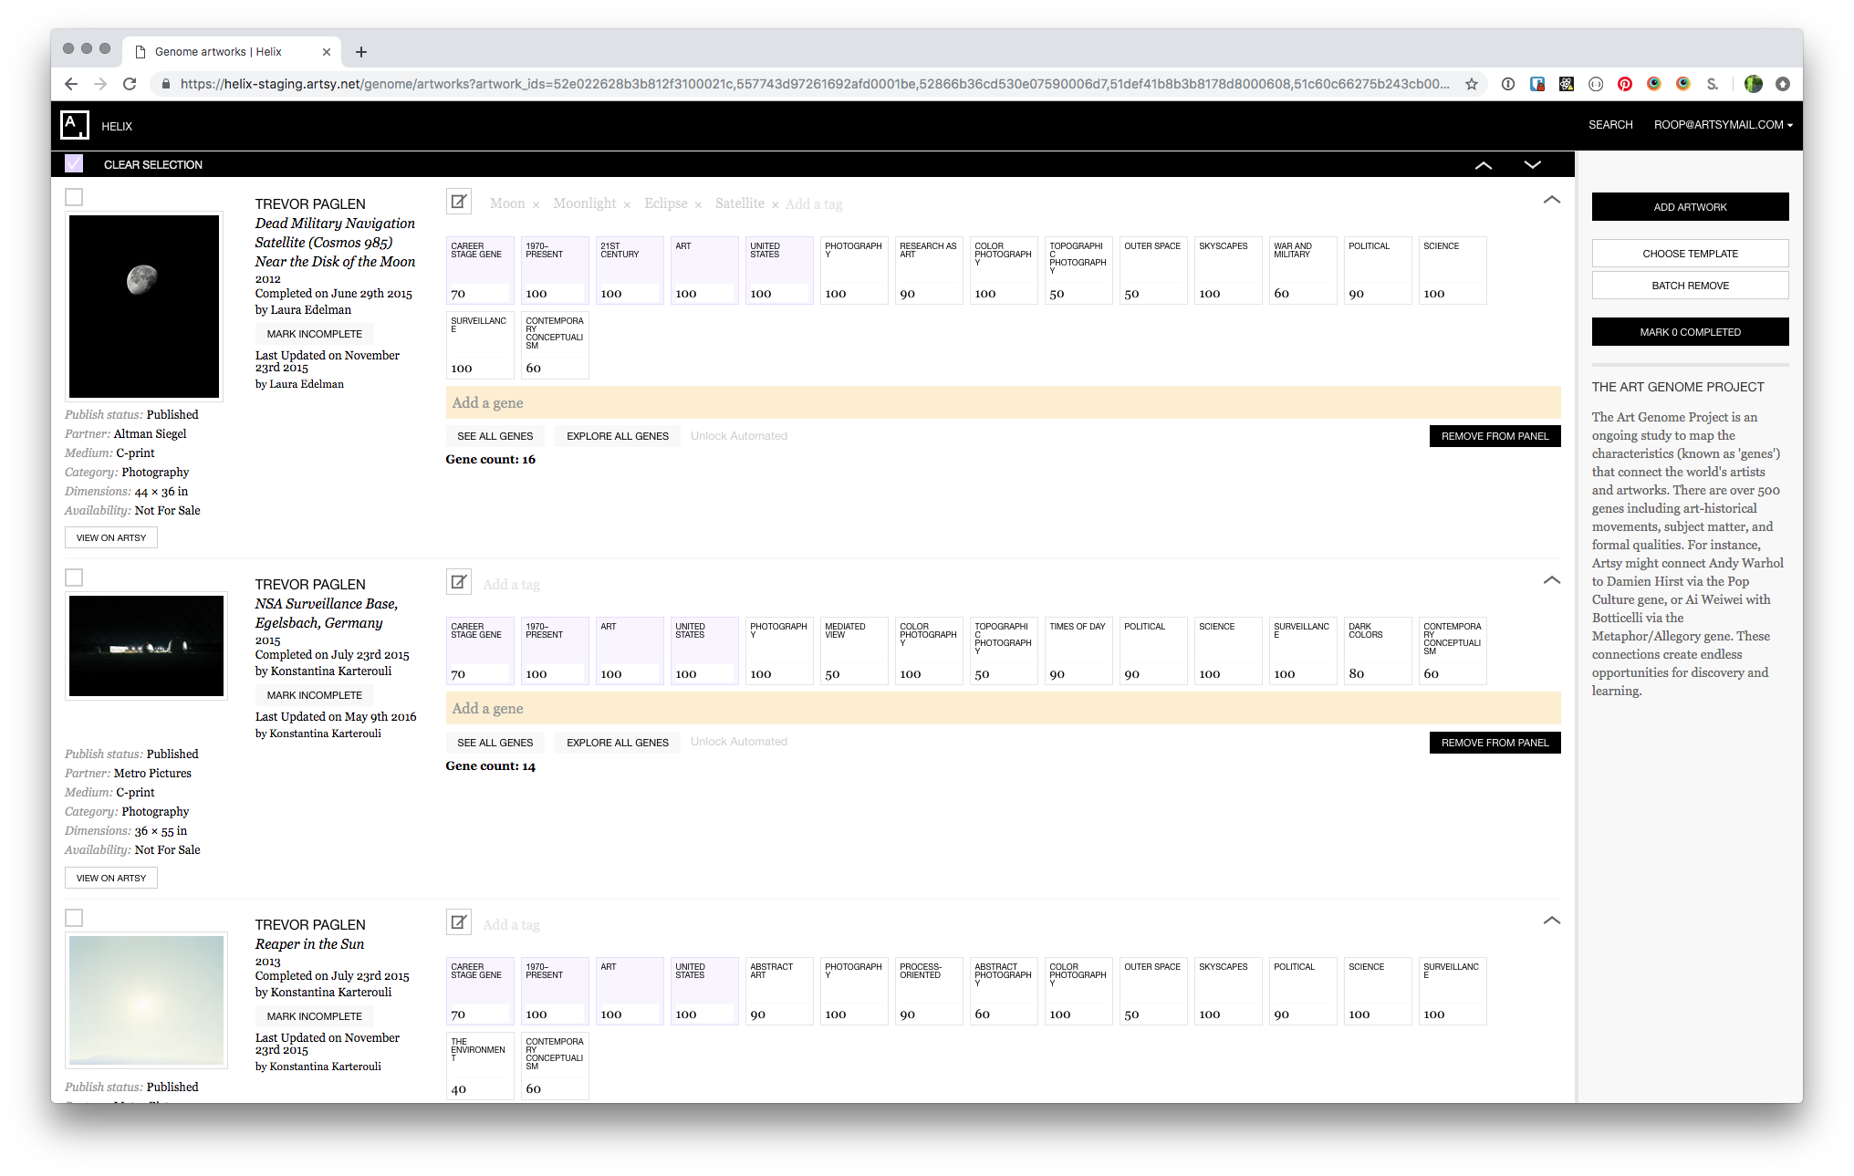This screenshot has height=1176, width=1854.
Task: Remove the Moonlight tag
Action: click(627, 204)
